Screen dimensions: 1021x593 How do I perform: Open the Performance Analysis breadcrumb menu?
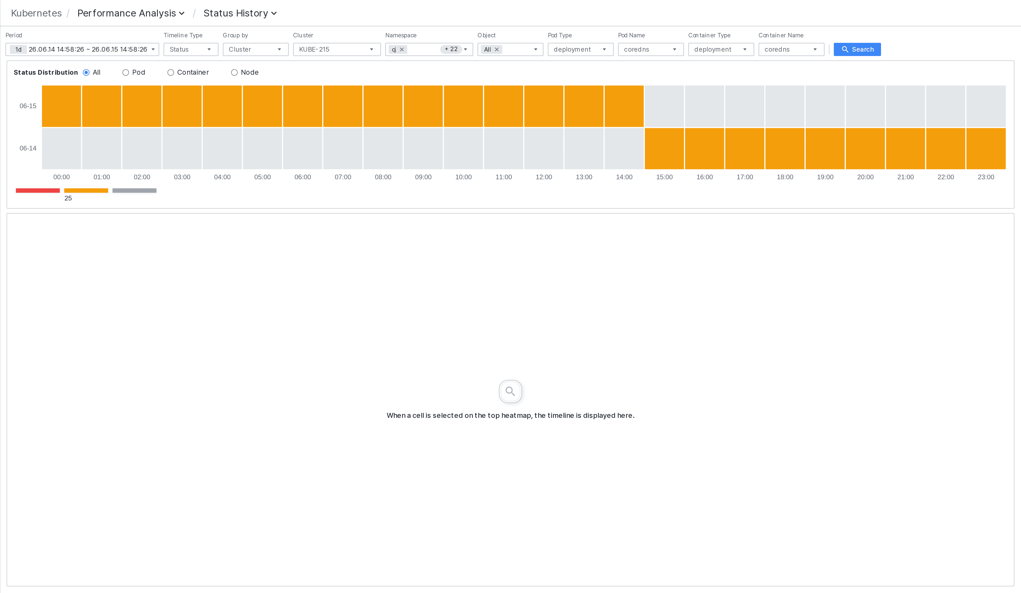point(131,13)
